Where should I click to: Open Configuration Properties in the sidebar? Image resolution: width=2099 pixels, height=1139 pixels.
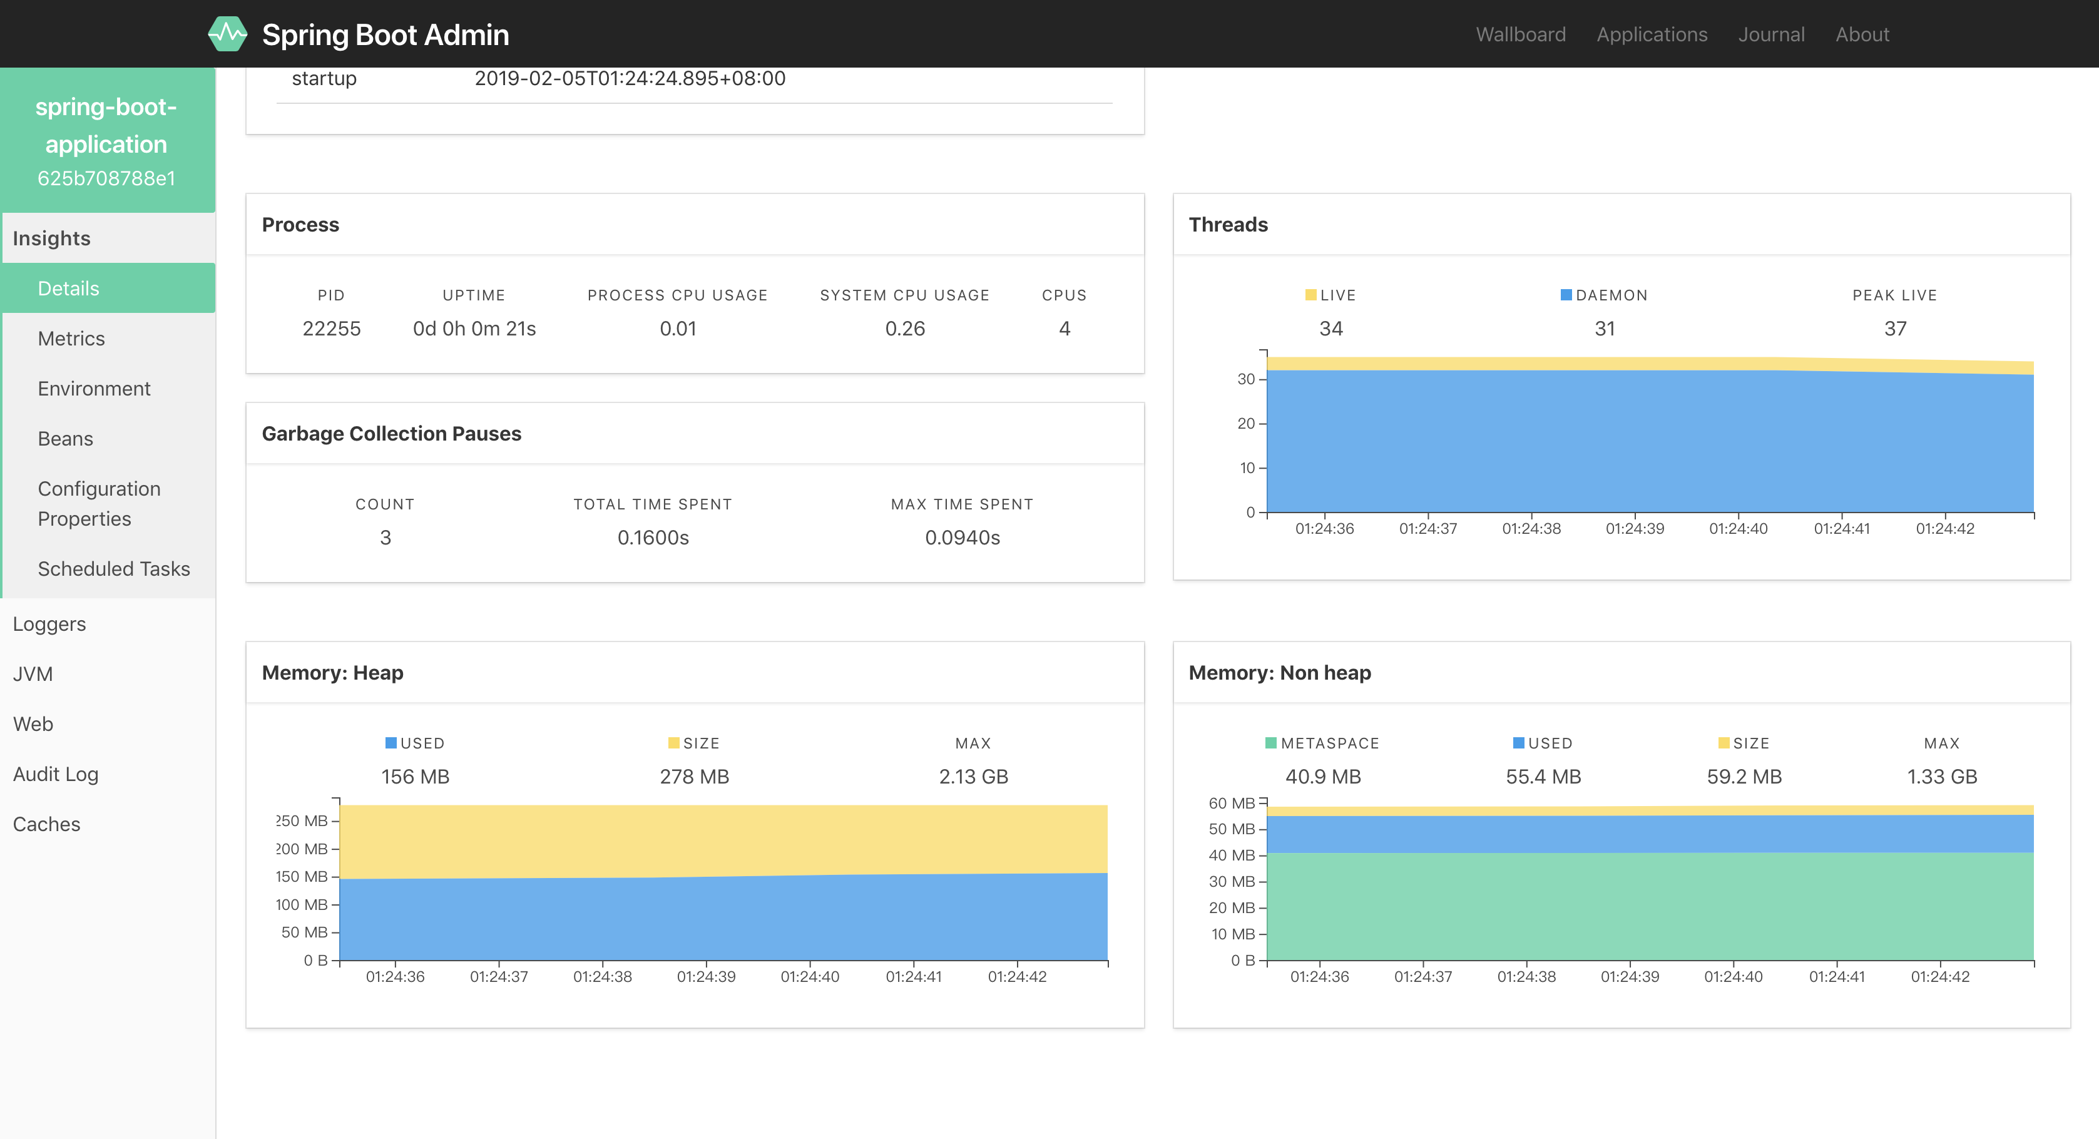(99, 504)
